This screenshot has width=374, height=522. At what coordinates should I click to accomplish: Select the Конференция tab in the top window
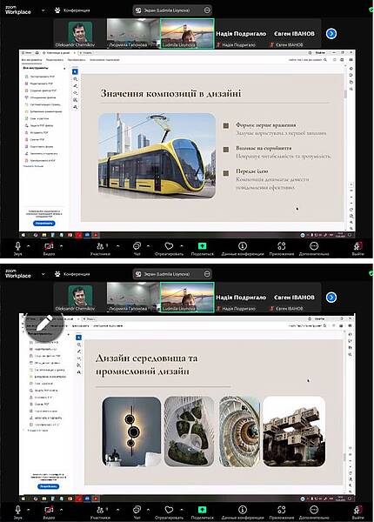[72, 10]
